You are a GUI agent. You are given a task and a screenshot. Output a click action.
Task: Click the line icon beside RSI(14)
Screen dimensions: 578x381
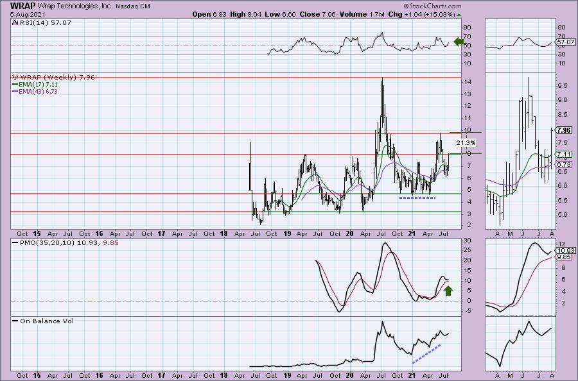(15, 22)
